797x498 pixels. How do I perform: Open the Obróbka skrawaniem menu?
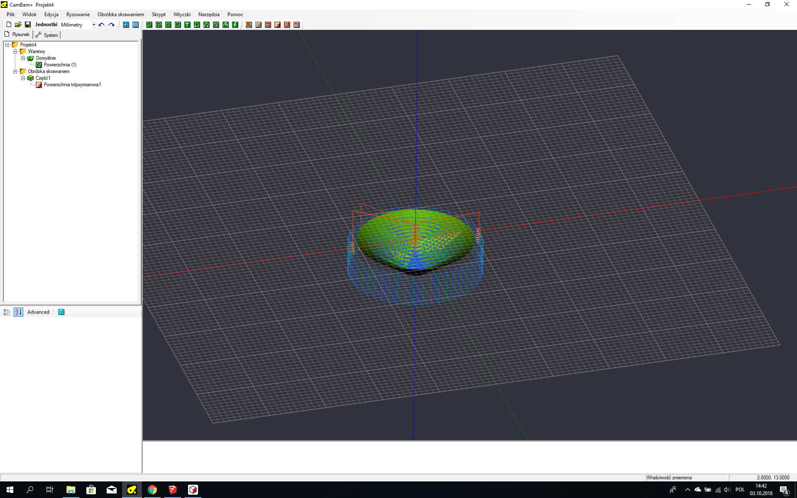(x=120, y=15)
